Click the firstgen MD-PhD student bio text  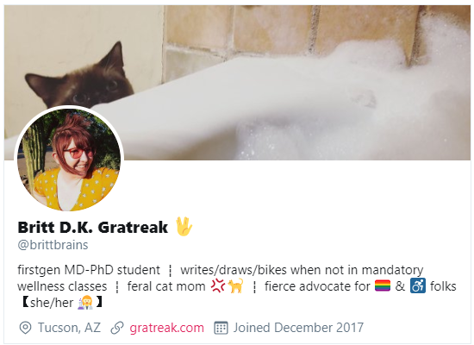[89, 270]
